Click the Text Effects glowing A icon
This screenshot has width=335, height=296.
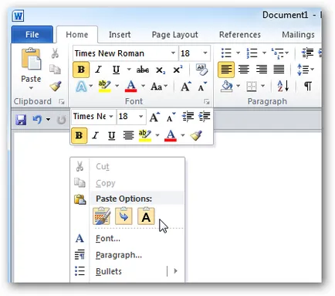(81, 87)
